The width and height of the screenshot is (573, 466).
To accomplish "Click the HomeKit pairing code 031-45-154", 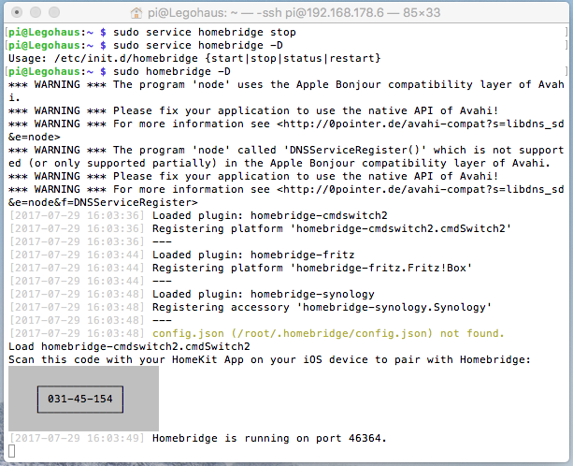I will (x=80, y=399).
